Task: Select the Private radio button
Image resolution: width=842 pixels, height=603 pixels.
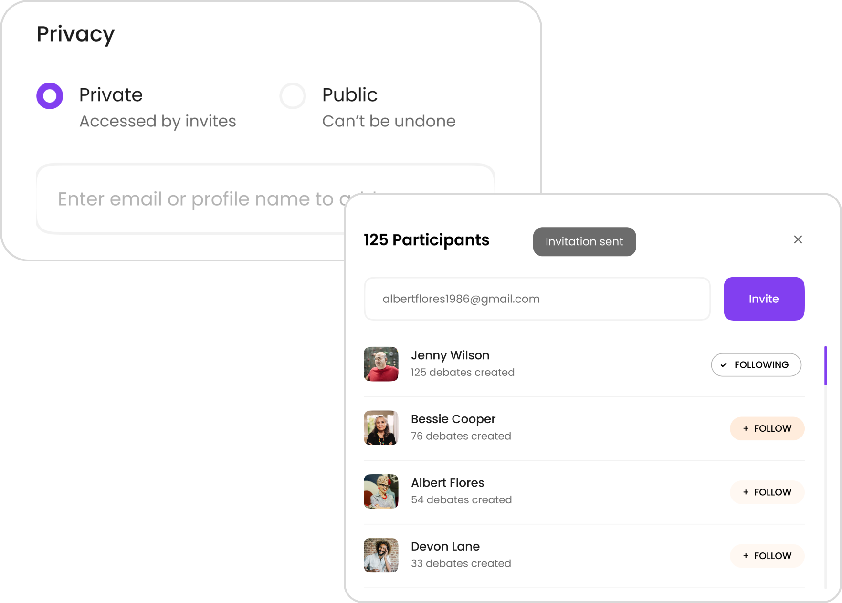Action: tap(50, 96)
